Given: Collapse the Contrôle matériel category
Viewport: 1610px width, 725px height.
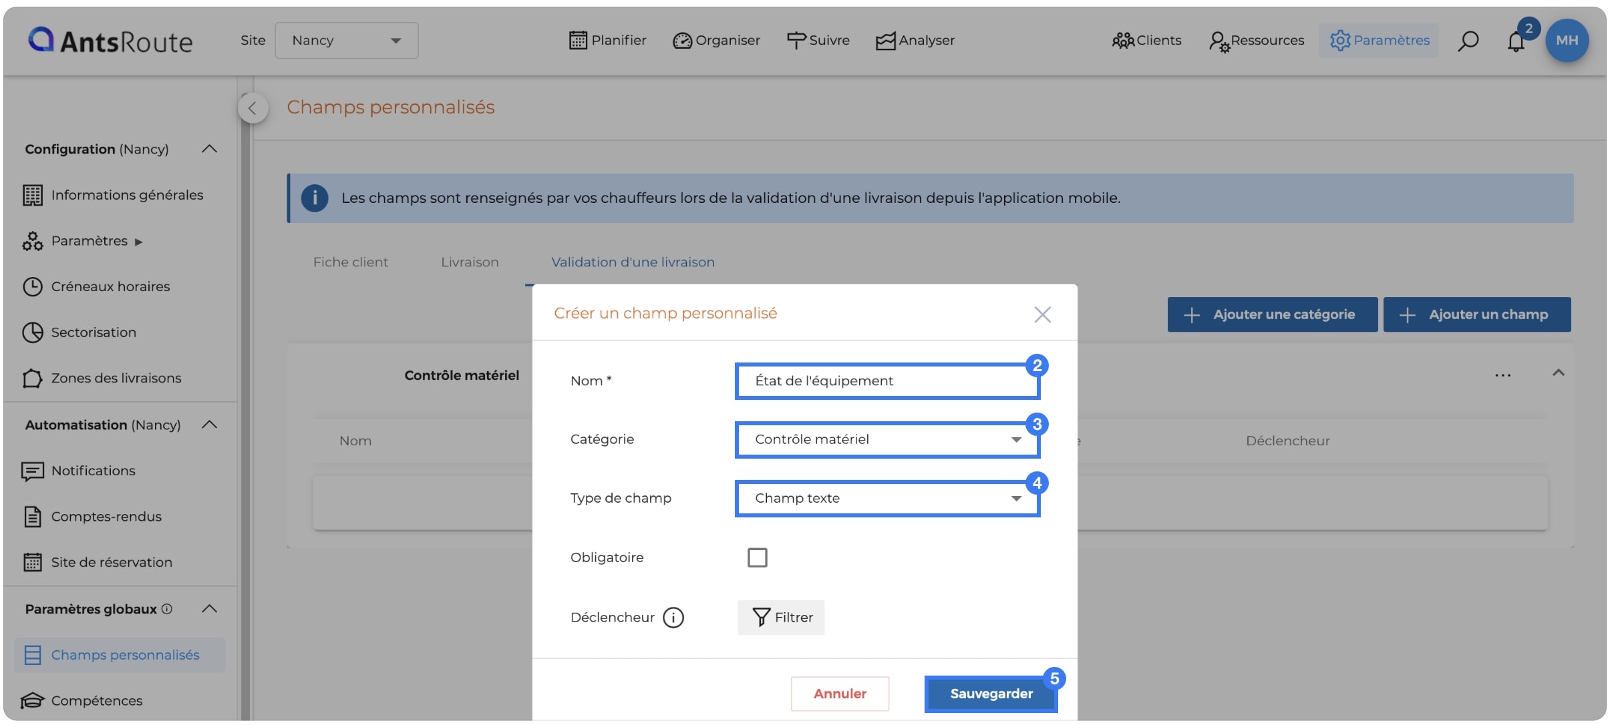Looking at the screenshot, I should 1558,373.
